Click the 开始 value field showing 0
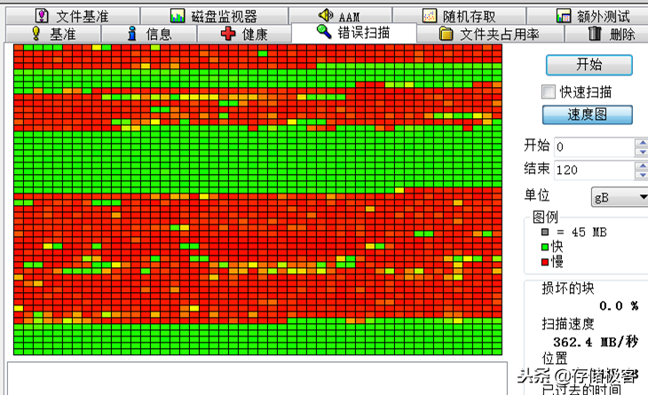The width and height of the screenshot is (648, 395). tap(594, 147)
